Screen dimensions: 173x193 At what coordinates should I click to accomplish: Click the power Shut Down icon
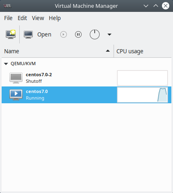(95, 34)
